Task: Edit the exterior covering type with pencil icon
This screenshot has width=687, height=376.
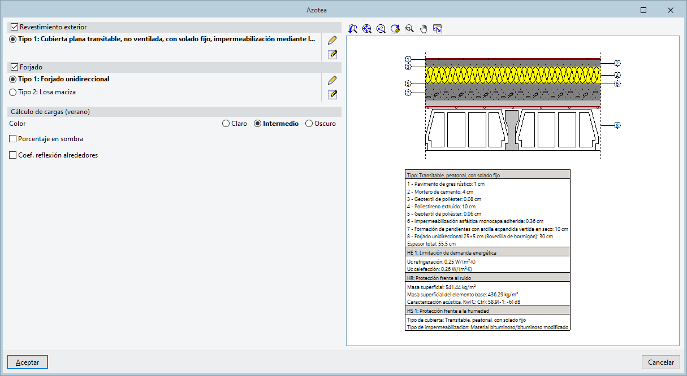Action: pyautogui.click(x=332, y=40)
